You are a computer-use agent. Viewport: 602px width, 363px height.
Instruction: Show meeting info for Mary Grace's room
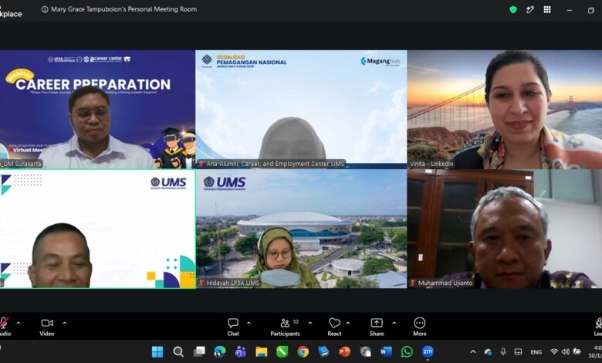coord(45,9)
